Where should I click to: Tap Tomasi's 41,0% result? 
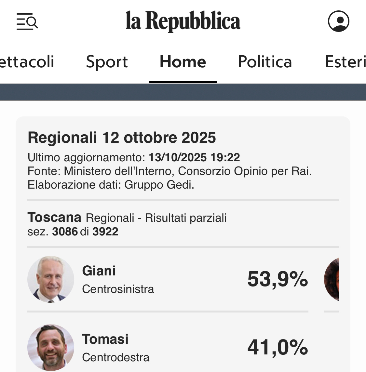[x=278, y=347]
